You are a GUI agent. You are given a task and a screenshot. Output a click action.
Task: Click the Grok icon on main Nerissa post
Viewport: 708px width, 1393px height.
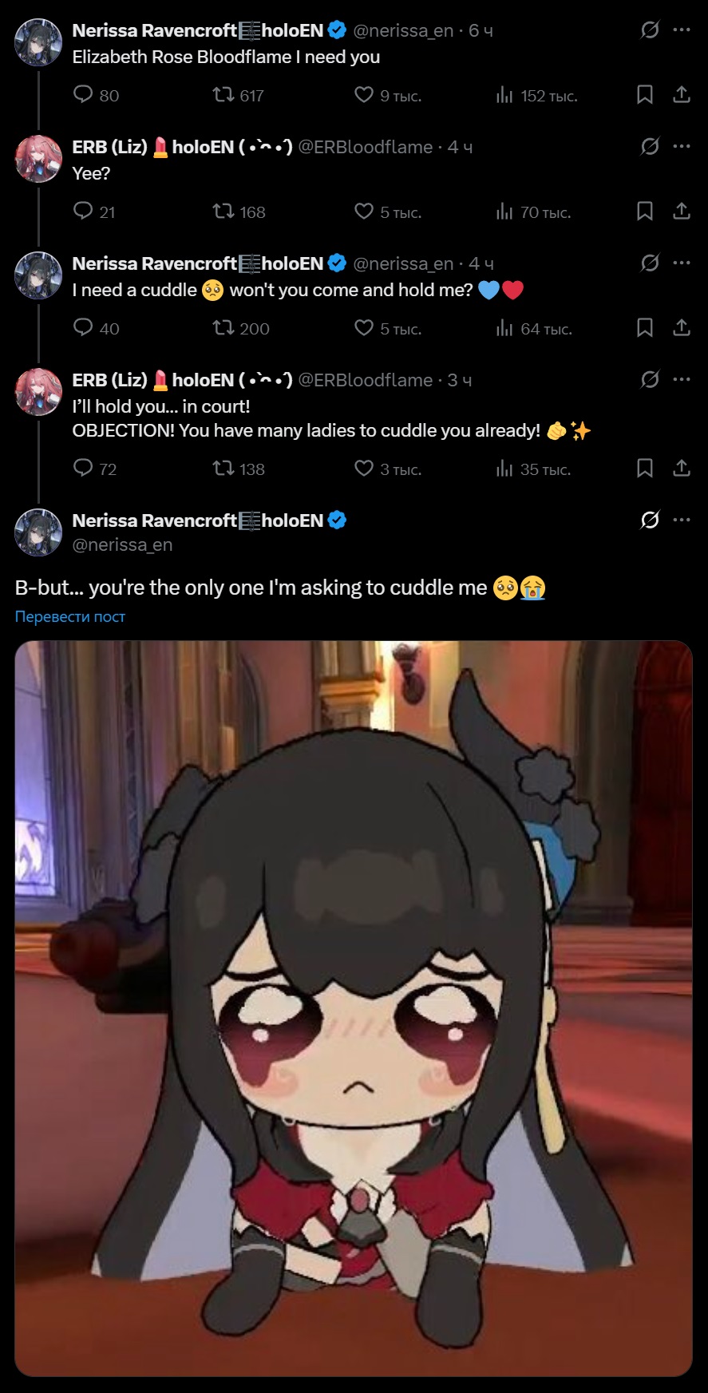click(x=650, y=520)
